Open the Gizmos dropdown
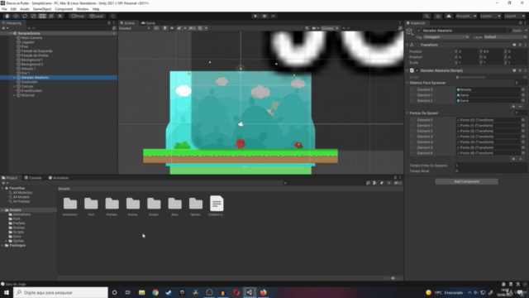This screenshot has width=529, height=298. 330,28
